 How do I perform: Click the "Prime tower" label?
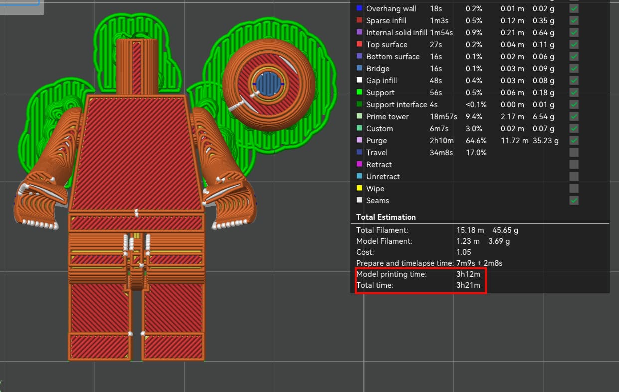pos(387,116)
